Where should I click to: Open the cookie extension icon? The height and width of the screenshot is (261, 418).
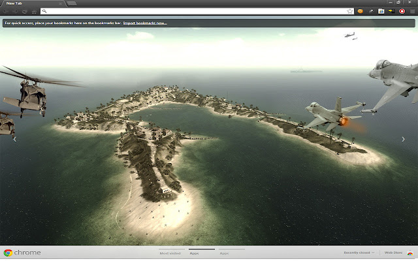[360, 11]
